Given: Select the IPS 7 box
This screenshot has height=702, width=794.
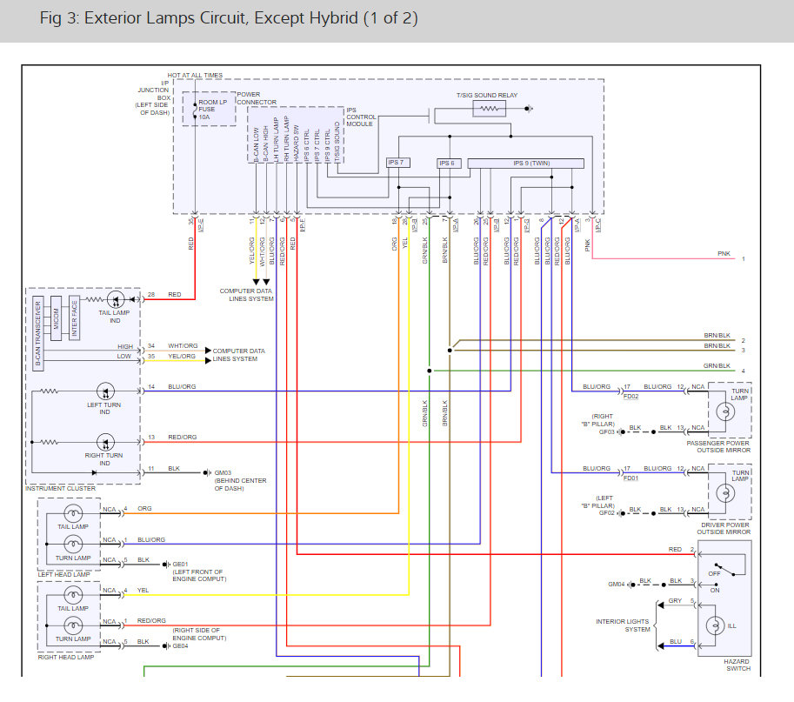Looking at the screenshot, I should [398, 163].
